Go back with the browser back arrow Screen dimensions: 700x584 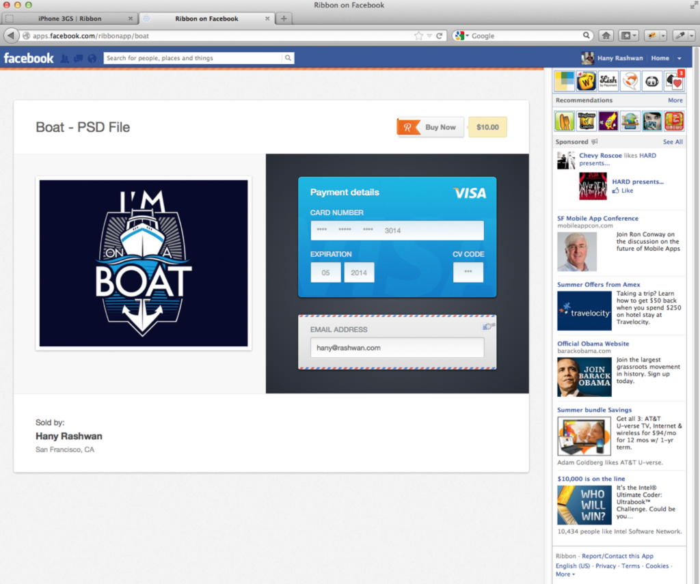coord(11,36)
